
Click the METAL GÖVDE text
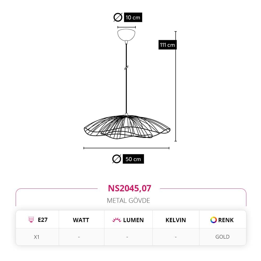[128, 200]
